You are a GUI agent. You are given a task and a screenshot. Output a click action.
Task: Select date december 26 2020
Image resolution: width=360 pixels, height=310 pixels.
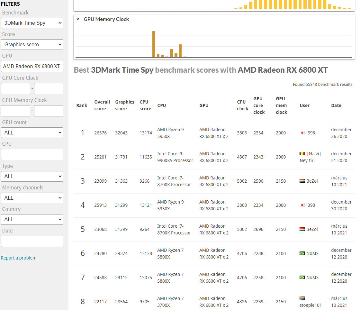[x=341, y=133]
